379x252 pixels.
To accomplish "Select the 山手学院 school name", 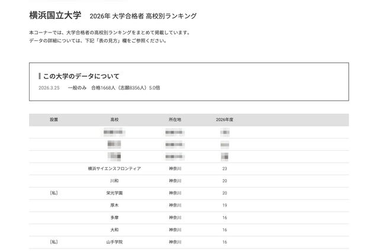I will coord(114,242).
